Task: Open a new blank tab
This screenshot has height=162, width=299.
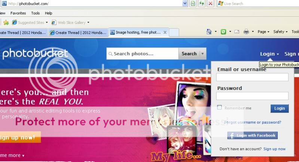Action: click(174, 32)
